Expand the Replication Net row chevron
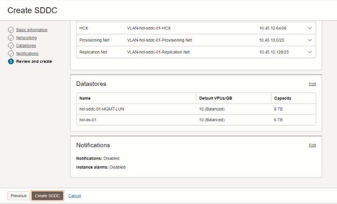 click(x=310, y=52)
